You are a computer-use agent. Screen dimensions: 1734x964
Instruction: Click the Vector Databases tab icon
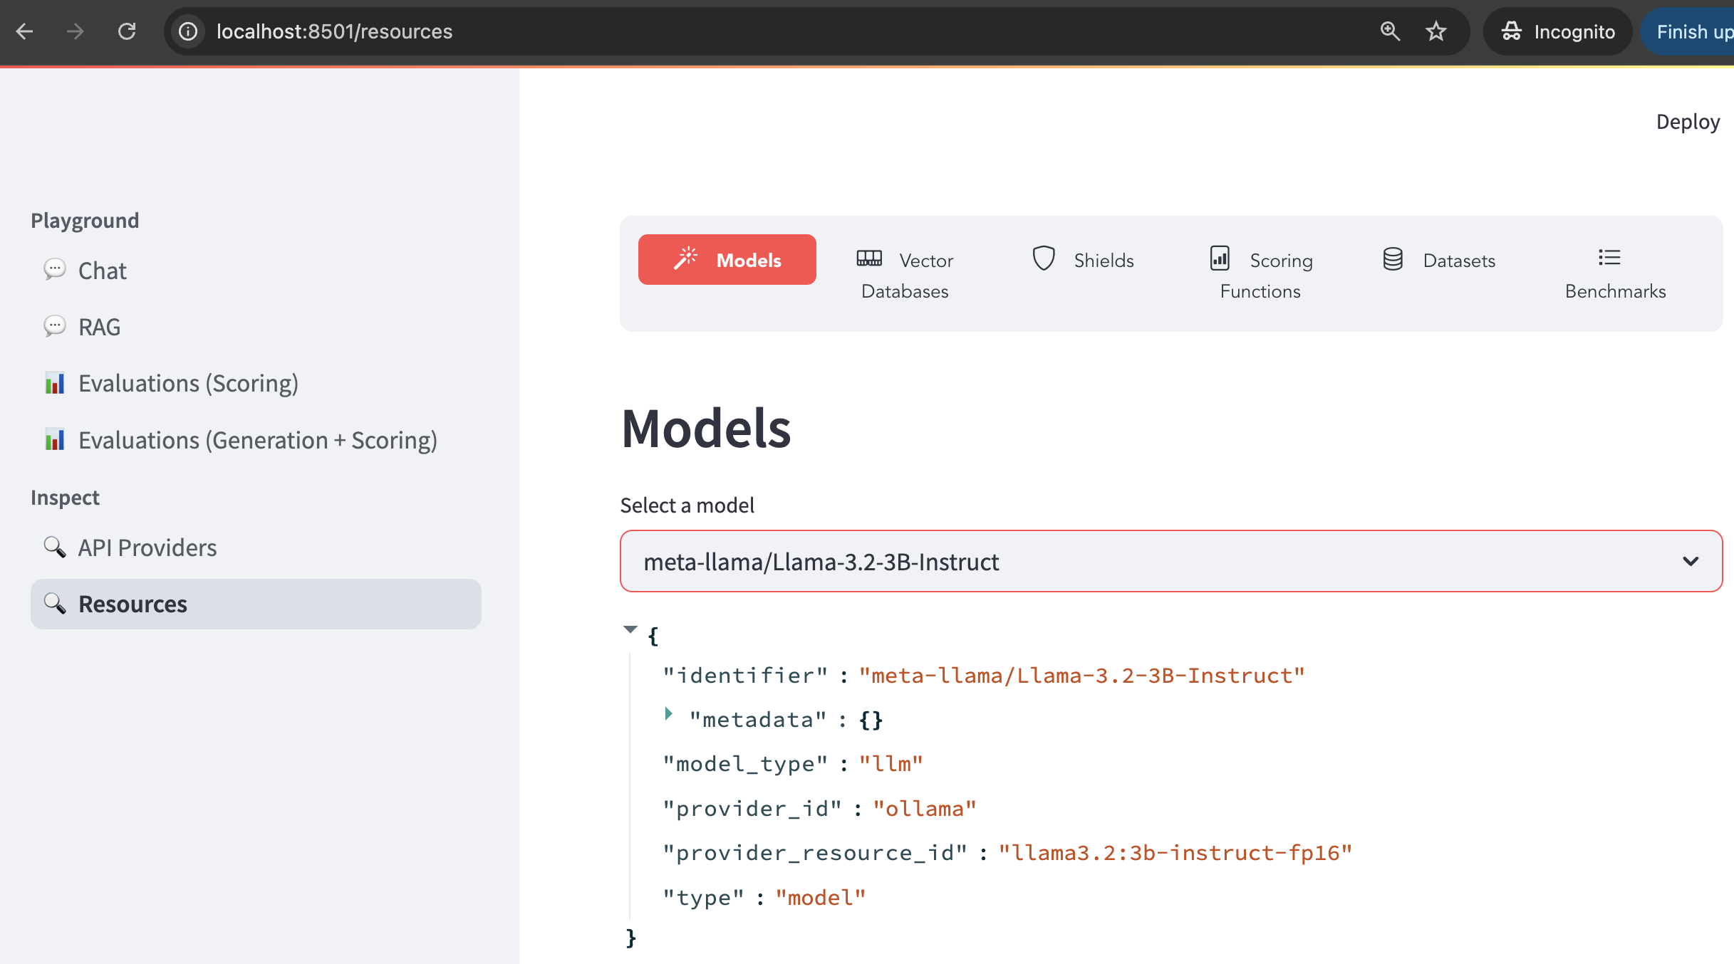pos(869,258)
